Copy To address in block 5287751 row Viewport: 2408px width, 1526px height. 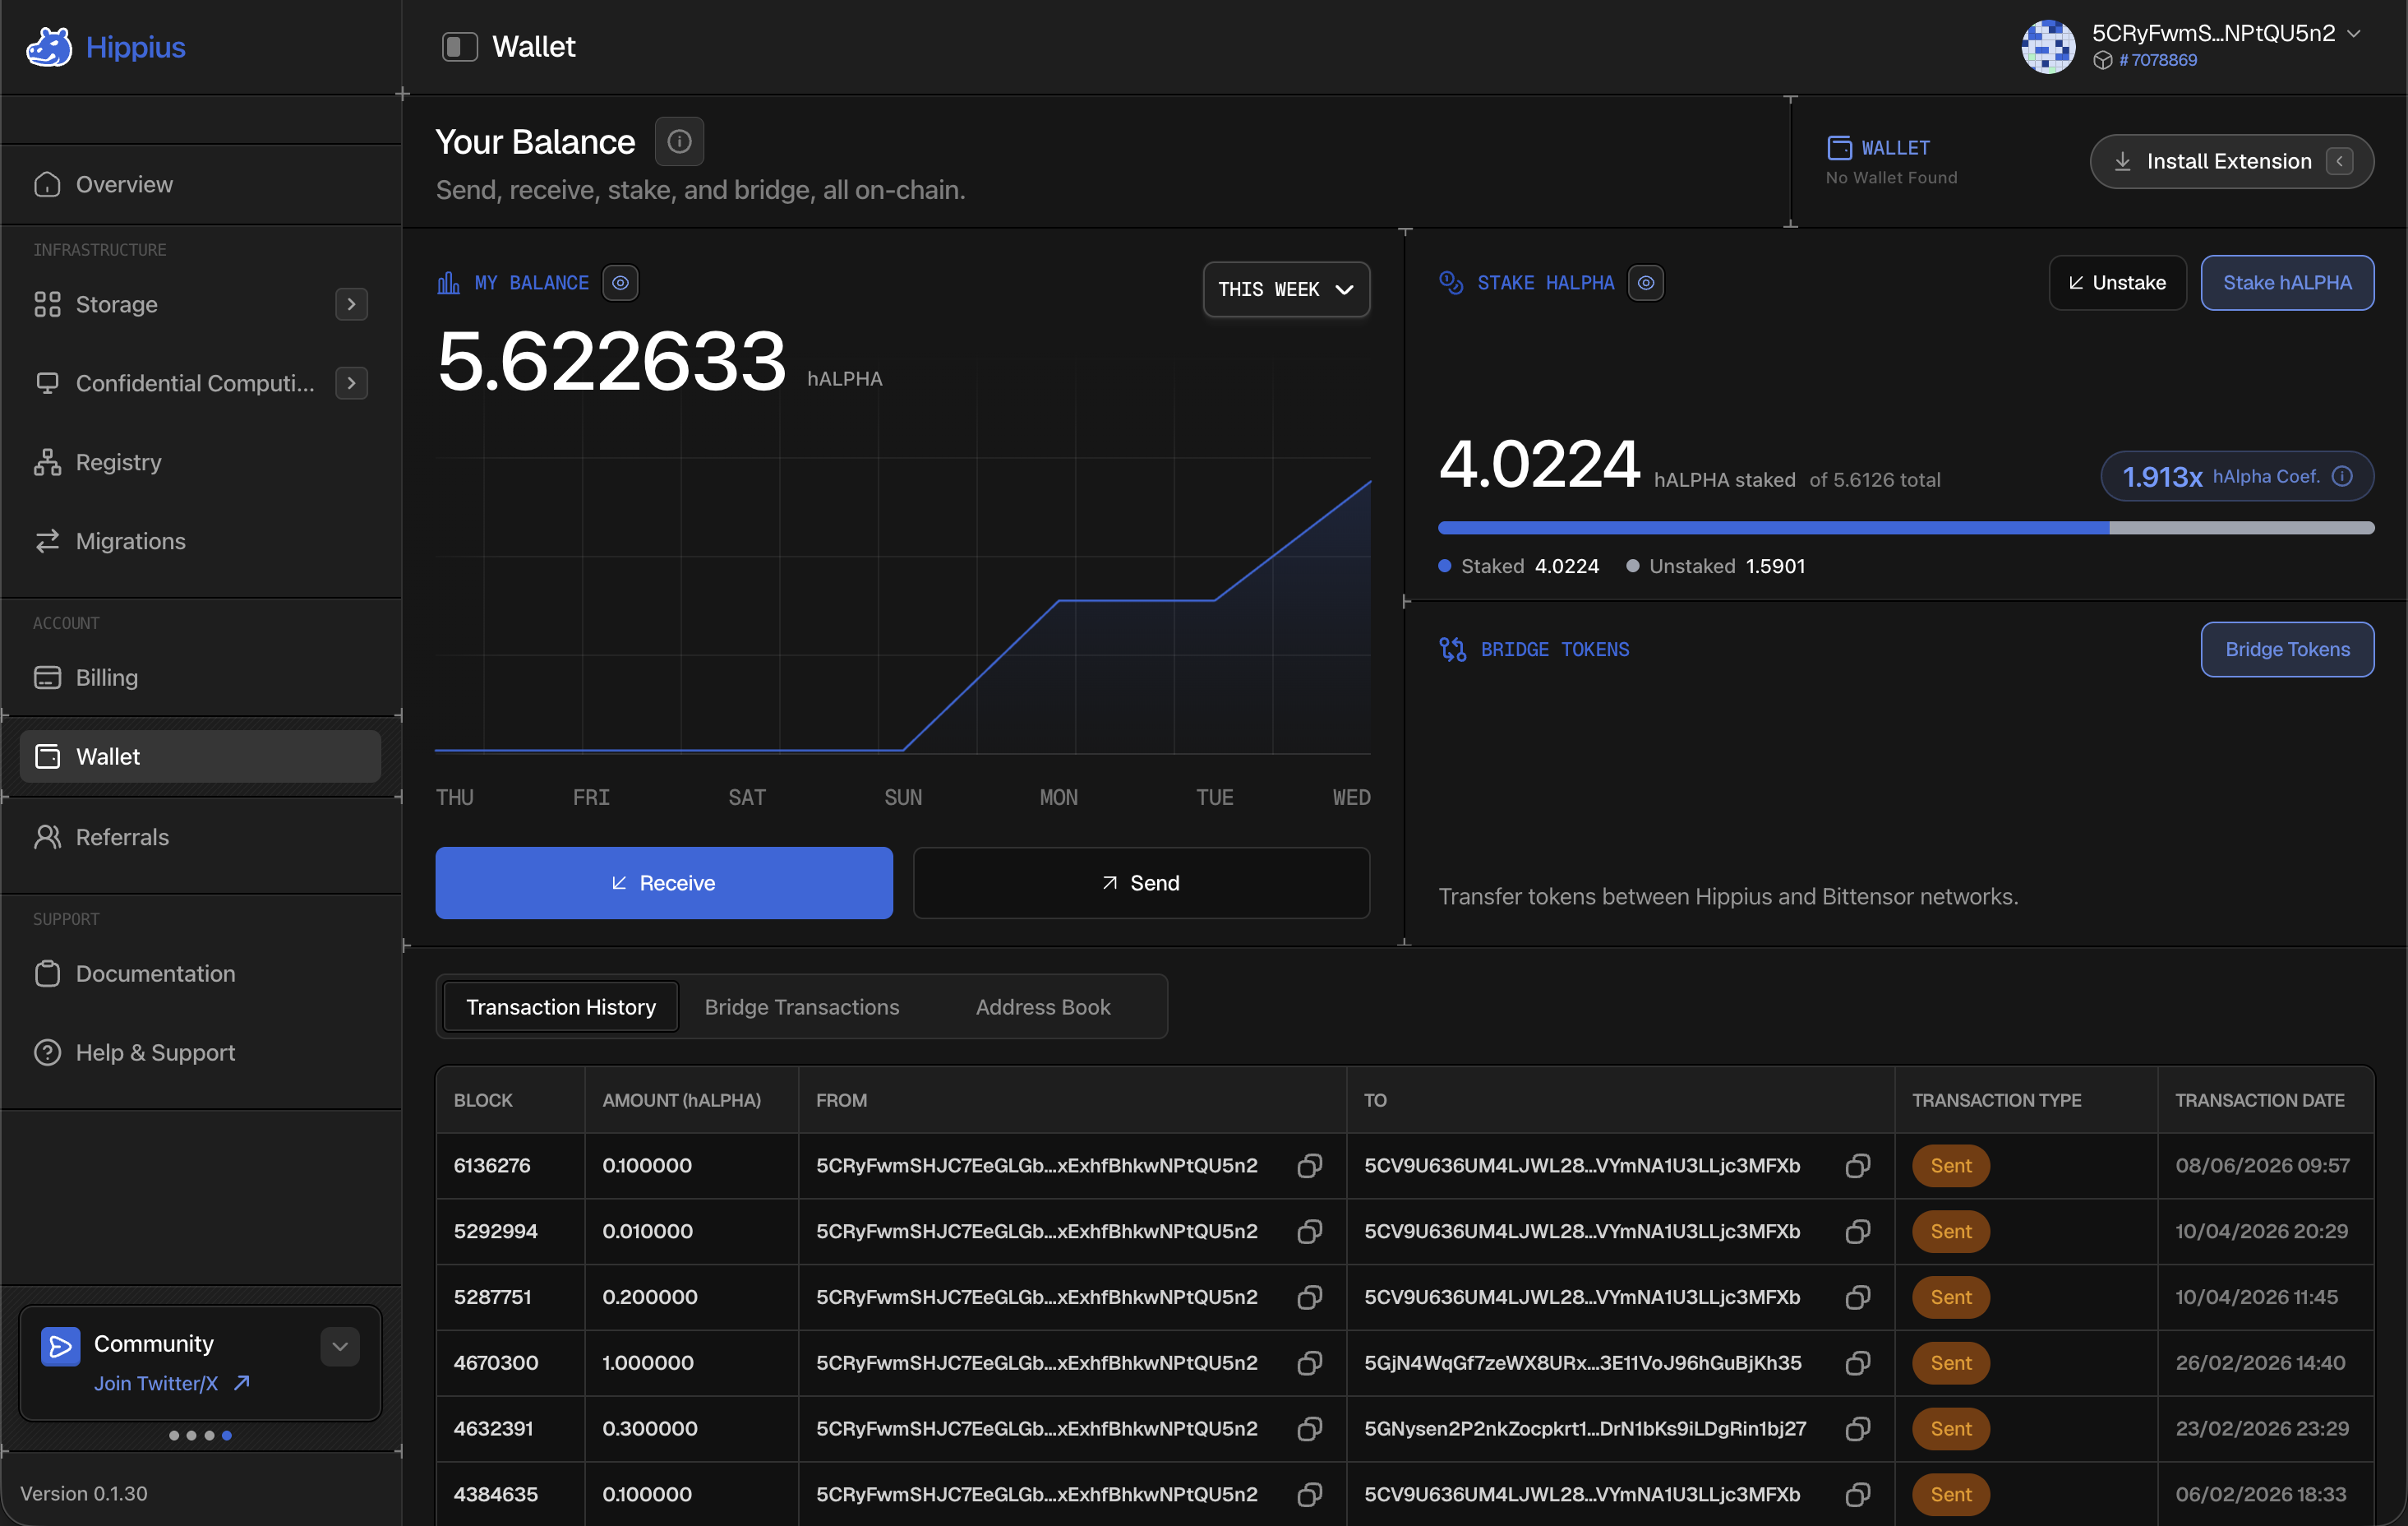point(1857,1297)
